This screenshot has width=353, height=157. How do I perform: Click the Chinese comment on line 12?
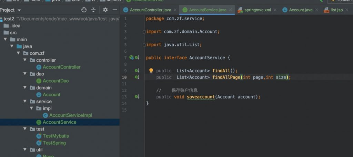pyautogui.click(x=184, y=91)
